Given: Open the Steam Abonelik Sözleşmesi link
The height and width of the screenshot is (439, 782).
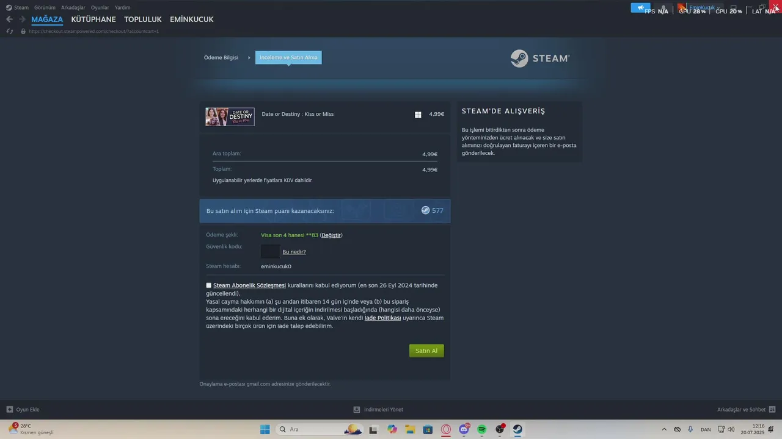Looking at the screenshot, I should click(249, 285).
